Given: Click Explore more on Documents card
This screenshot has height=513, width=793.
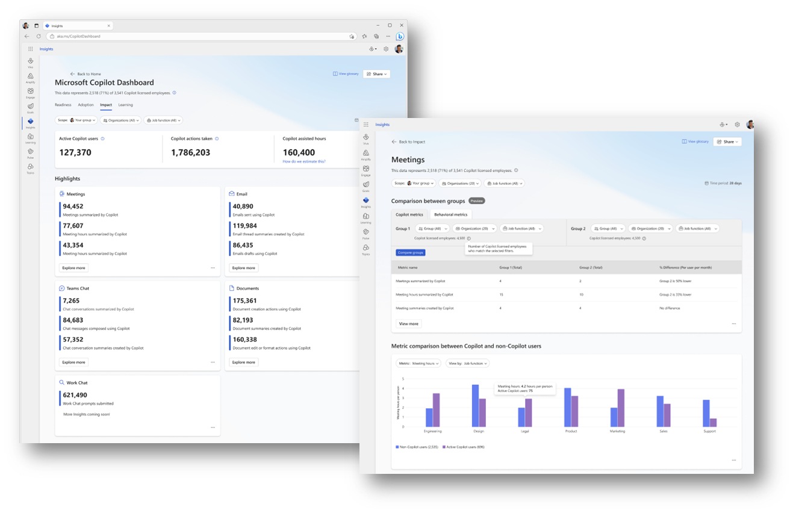Looking at the screenshot, I should pyautogui.click(x=243, y=362).
